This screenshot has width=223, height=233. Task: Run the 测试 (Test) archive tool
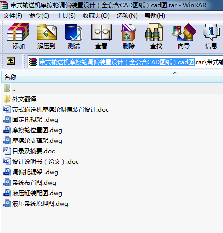[x=74, y=36]
